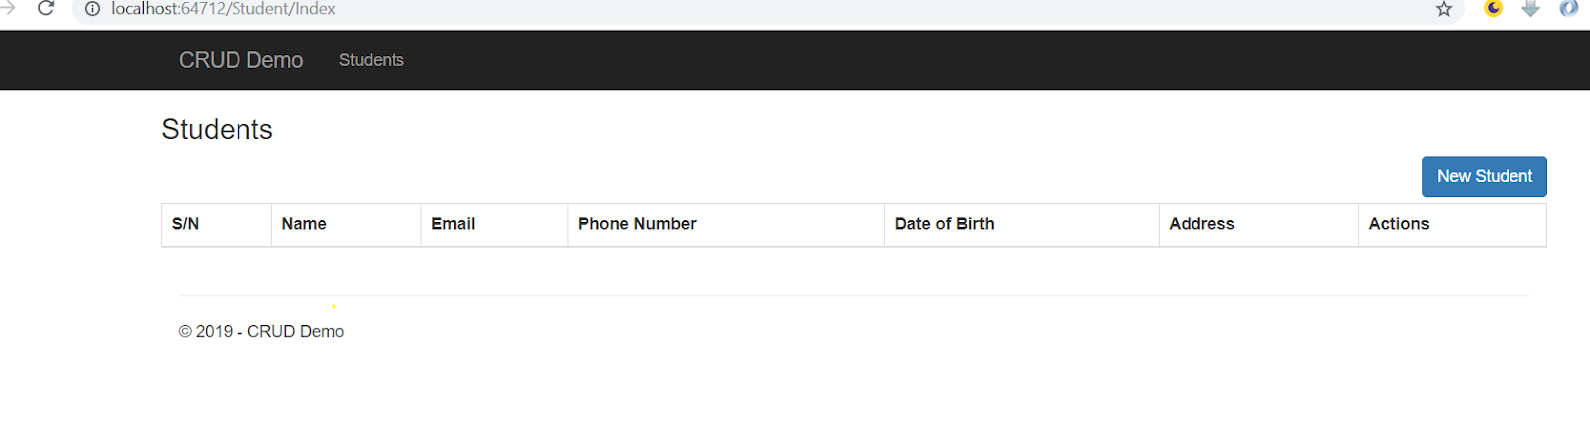Viewport: 1590px width, 424px height.
Task: Bookmark this page with the star icon
Action: [1444, 9]
